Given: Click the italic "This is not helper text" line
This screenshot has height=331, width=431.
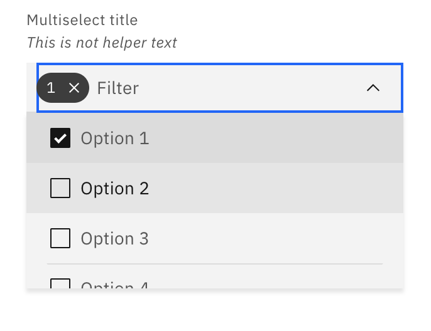Looking at the screenshot, I should 102,43.
